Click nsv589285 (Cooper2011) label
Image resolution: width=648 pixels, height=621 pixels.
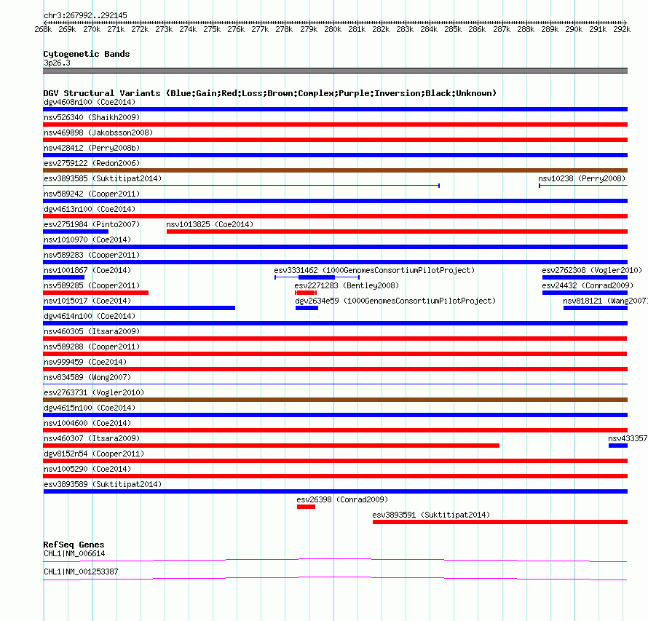click(92, 285)
